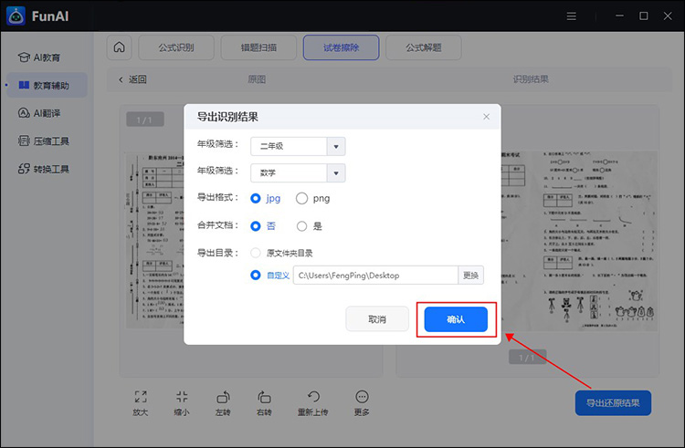This screenshot has width=685, height=448.
Task: Click the re-upload (重新上传) icon
Action: [313, 397]
